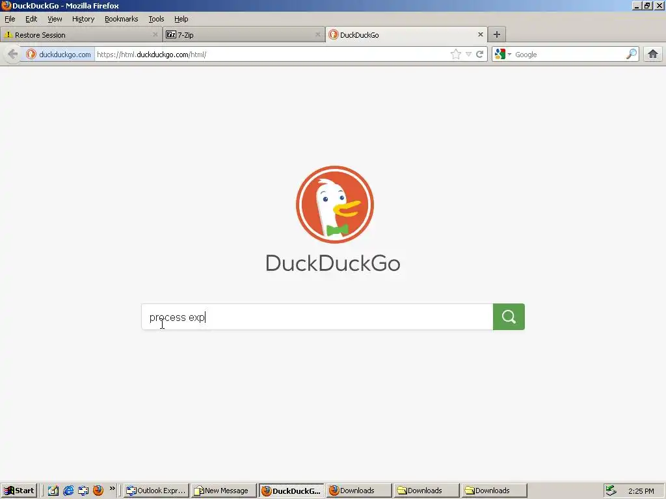The image size is (666, 499).
Task: Go back with the Back arrow
Action: [x=13, y=55]
